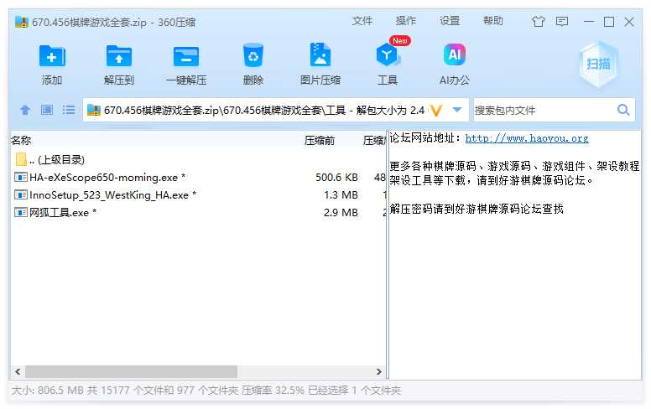
Task: Click the horizontal scrollbar thumb
Action: coord(131,371)
